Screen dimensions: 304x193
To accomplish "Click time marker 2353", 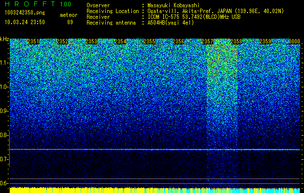I will [x=91, y=41].
